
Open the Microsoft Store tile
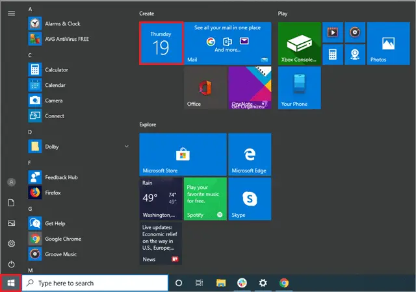click(183, 154)
